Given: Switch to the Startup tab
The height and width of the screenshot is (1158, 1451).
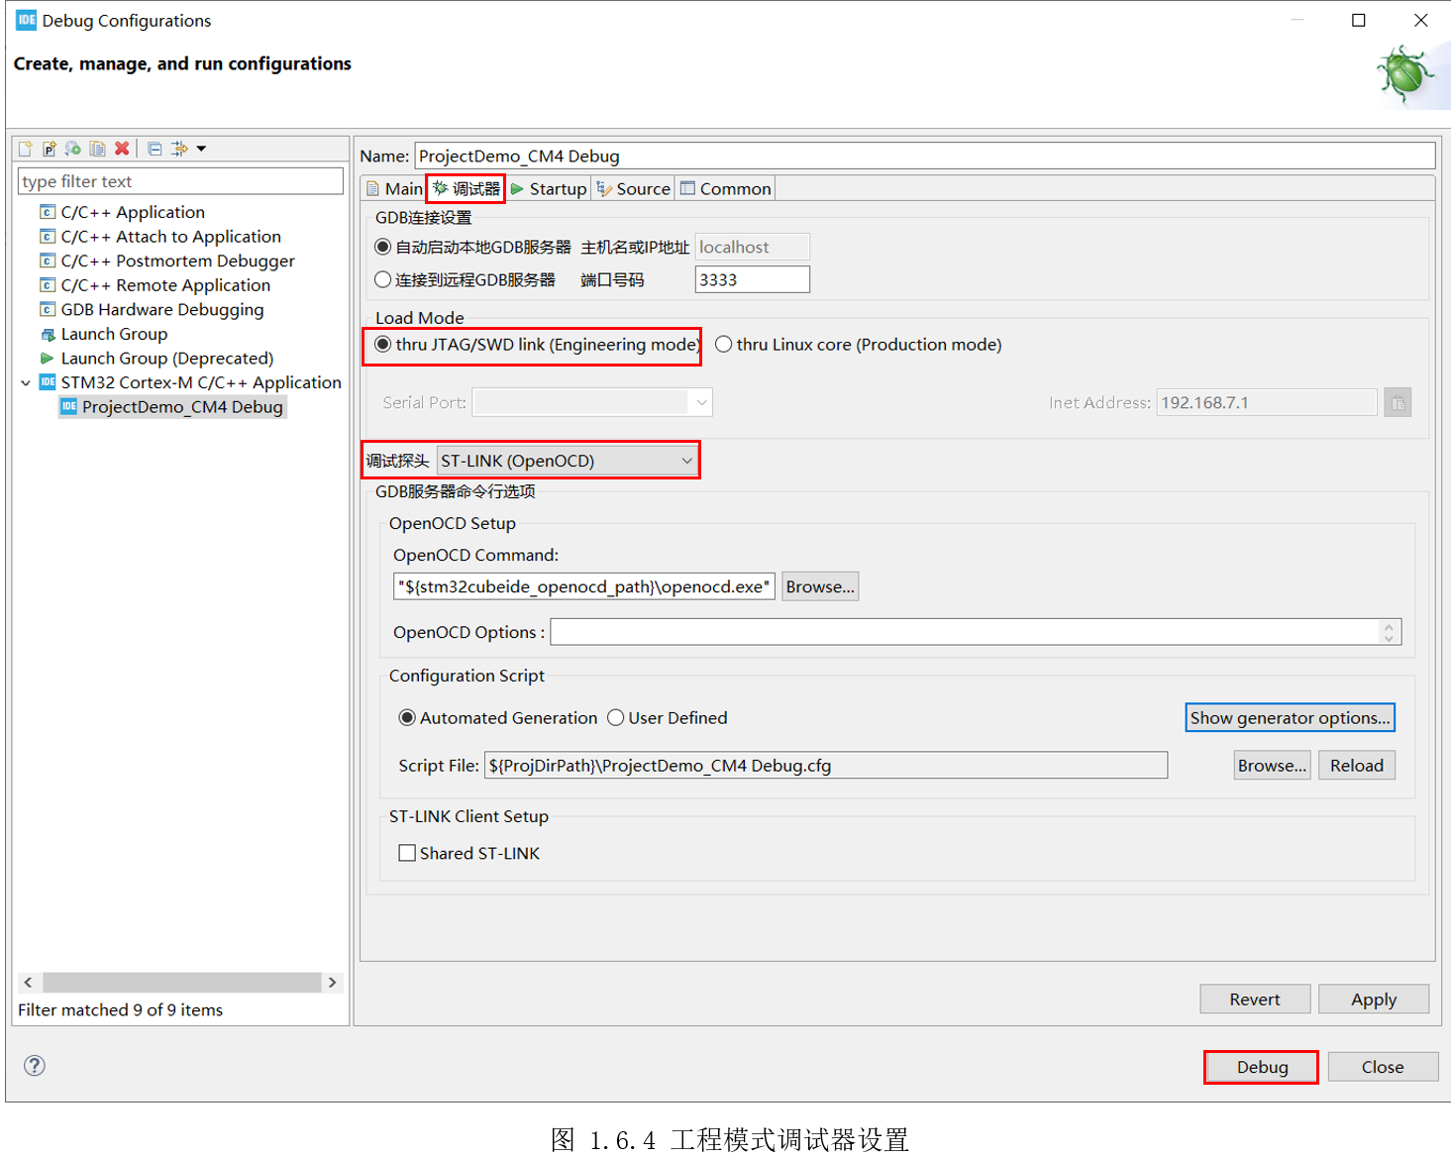Looking at the screenshot, I should 549,189.
